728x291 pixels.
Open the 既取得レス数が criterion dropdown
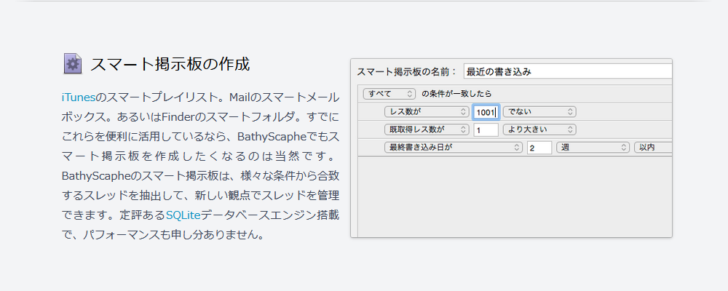coord(426,129)
